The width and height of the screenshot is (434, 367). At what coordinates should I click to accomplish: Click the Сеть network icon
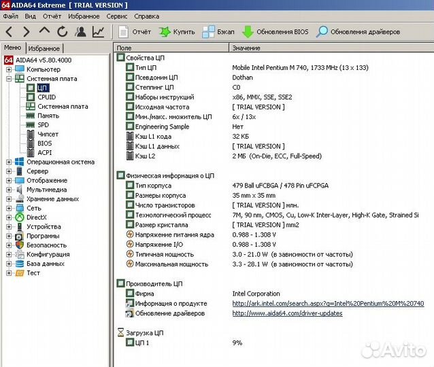[20, 208]
